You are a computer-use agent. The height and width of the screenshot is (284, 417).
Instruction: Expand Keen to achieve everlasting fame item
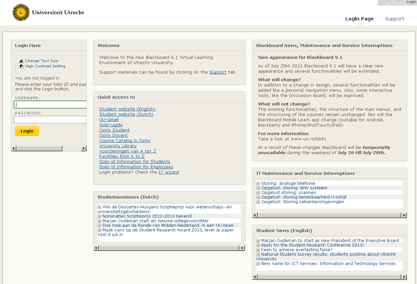pyautogui.click(x=258, y=250)
